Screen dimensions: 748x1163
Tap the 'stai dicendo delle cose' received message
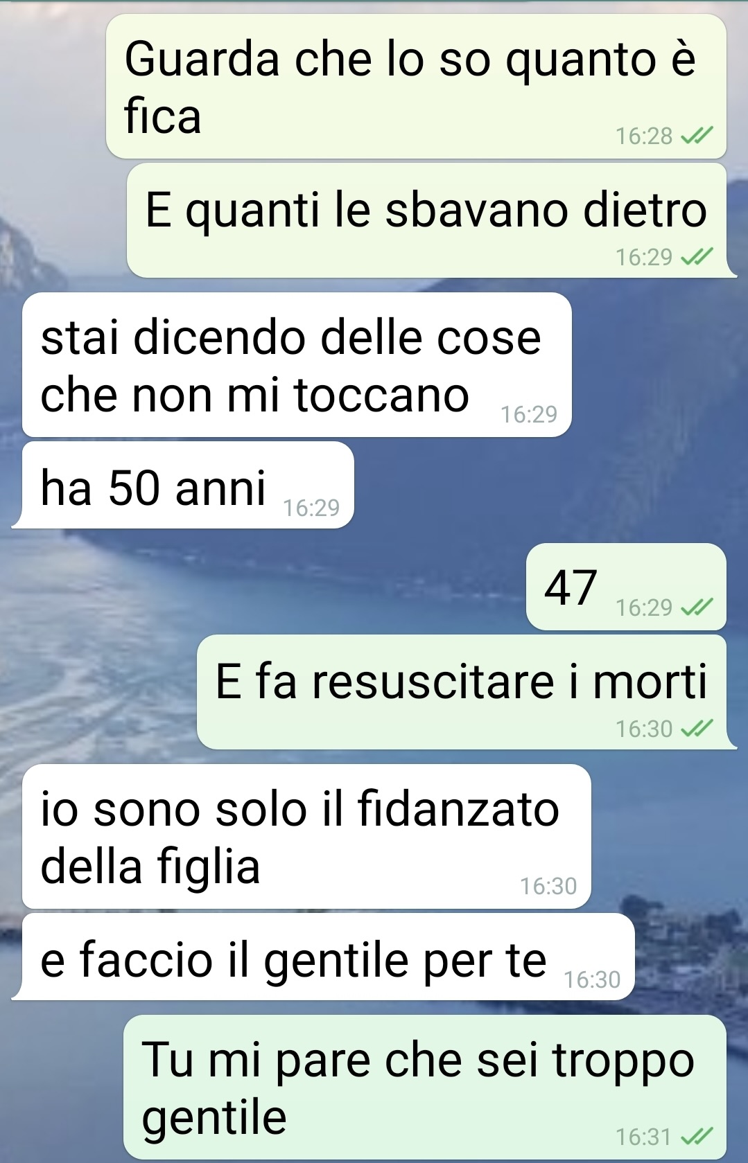(x=297, y=364)
